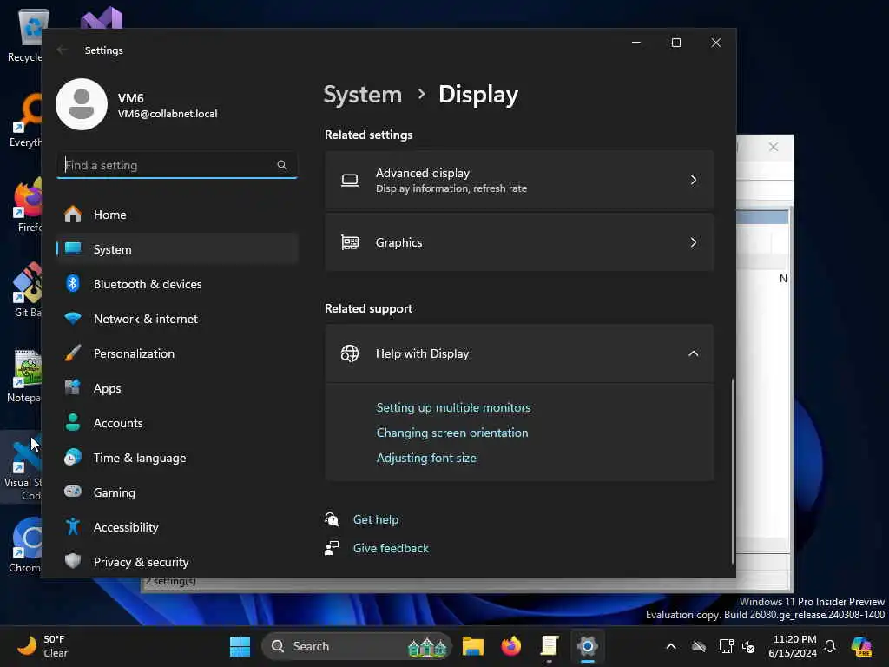Open the notepad app on the taskbar
The height and width of the screenshot is (667, 889).
(x=550, y=646)
